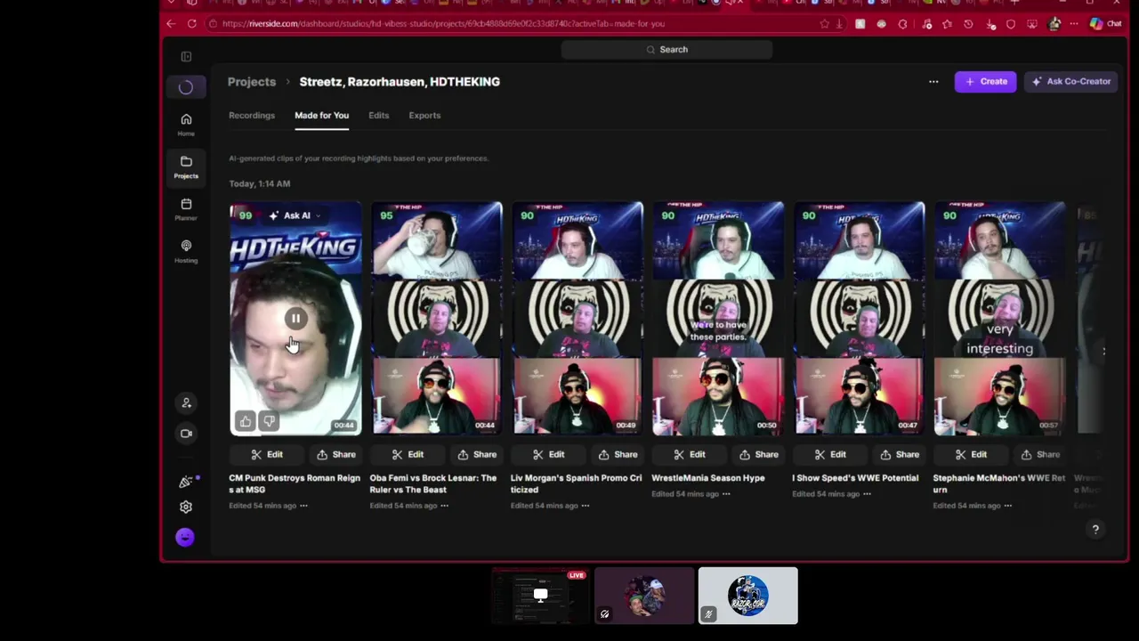Share the Stephanie McMahon's WWE Return clip
The width and height of the screenshot is (1139, 641).
tap(1040, 455)
